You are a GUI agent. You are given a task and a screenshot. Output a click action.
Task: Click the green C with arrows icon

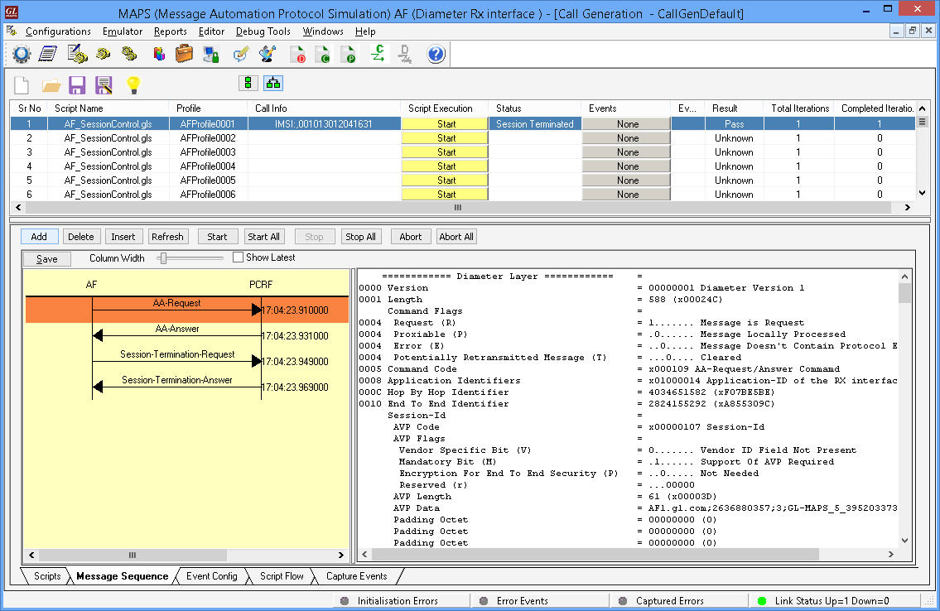378,55
